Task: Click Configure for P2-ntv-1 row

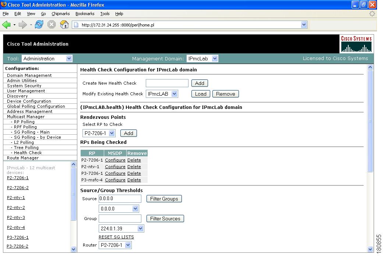Action: point(115,167)
